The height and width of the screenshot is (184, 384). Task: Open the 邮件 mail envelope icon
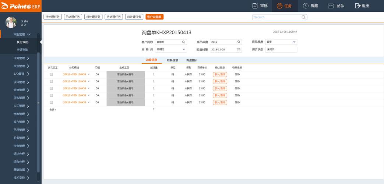click(331, 6)
